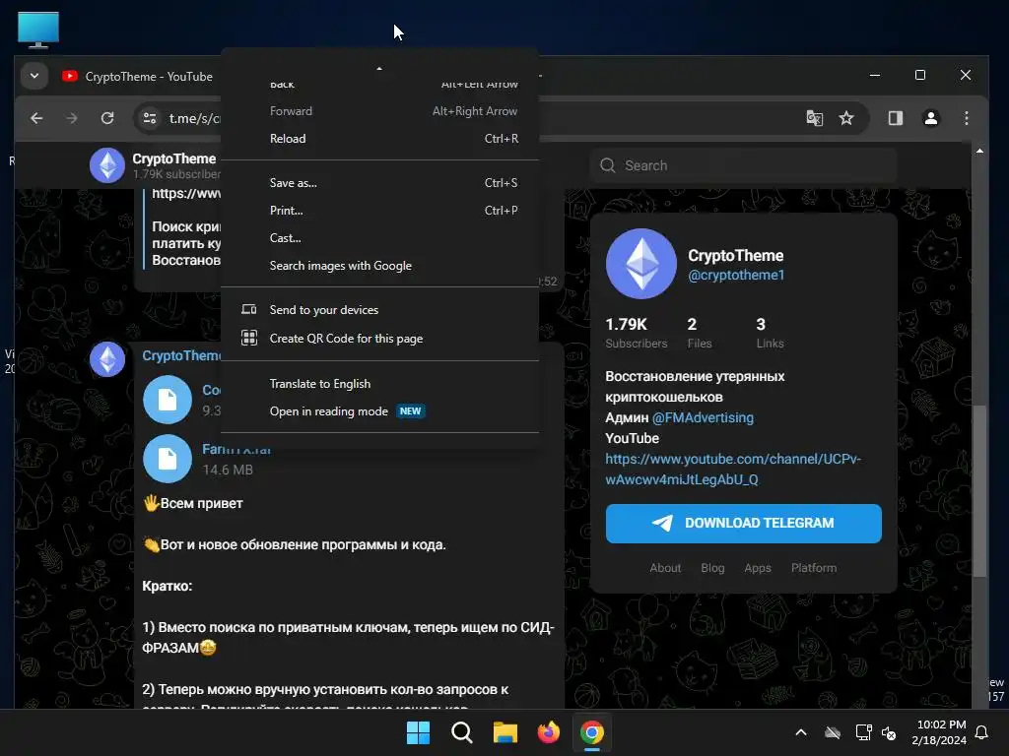Open the Chrome side panel icon

tap(895, 118)
